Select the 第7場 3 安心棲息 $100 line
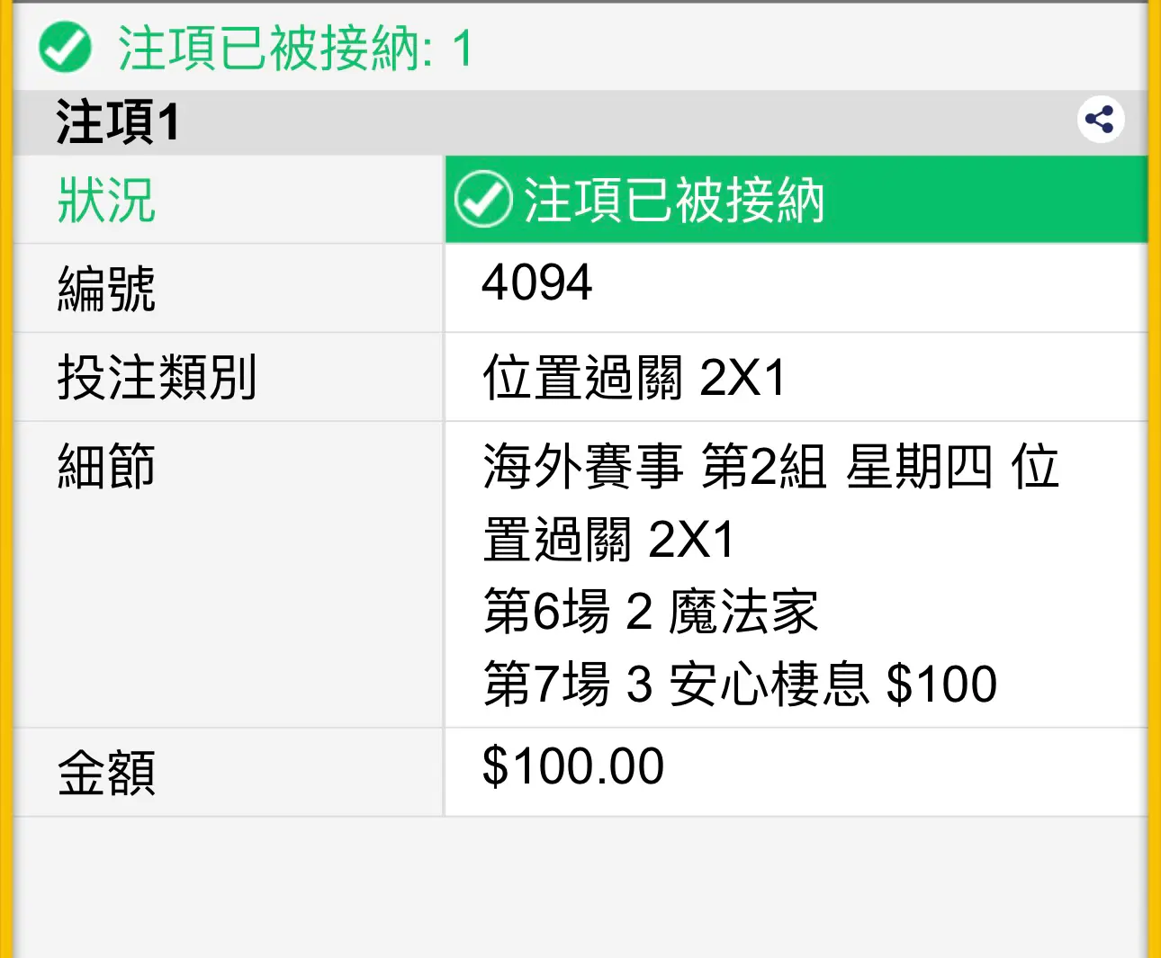The image size is (1161, 958). pos(740,684)
